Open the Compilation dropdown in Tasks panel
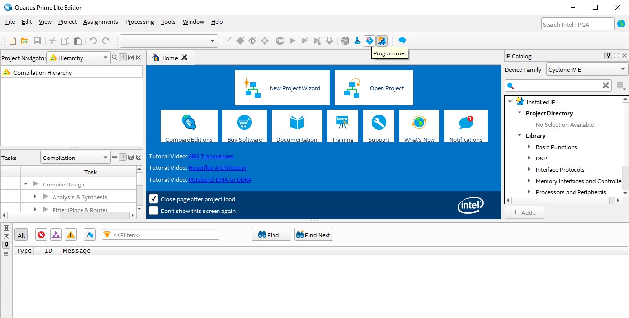This screenshot has height=318, width=629. click(x=75, y=158)
